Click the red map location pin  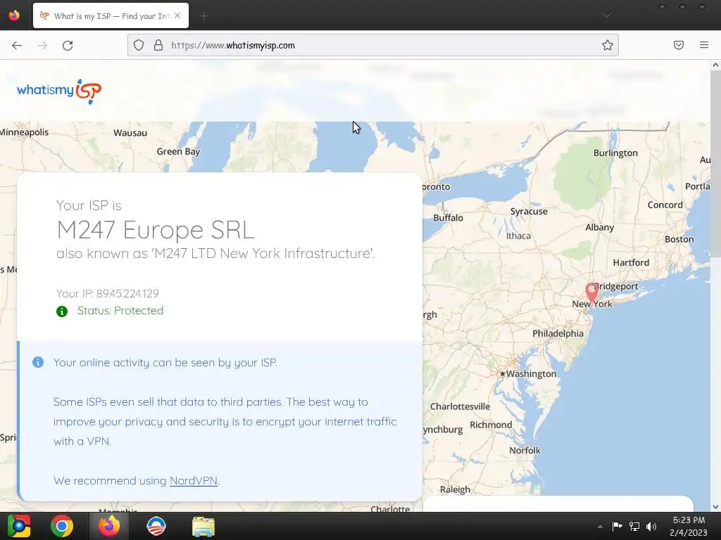[591, 292]
